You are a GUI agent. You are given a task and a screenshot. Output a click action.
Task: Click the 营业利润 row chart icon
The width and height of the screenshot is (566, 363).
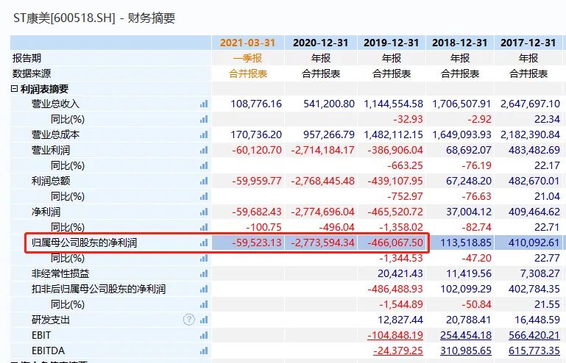(x=204, y=150)
